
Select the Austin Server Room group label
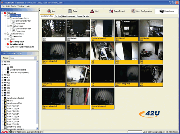(x=21, y=18)
